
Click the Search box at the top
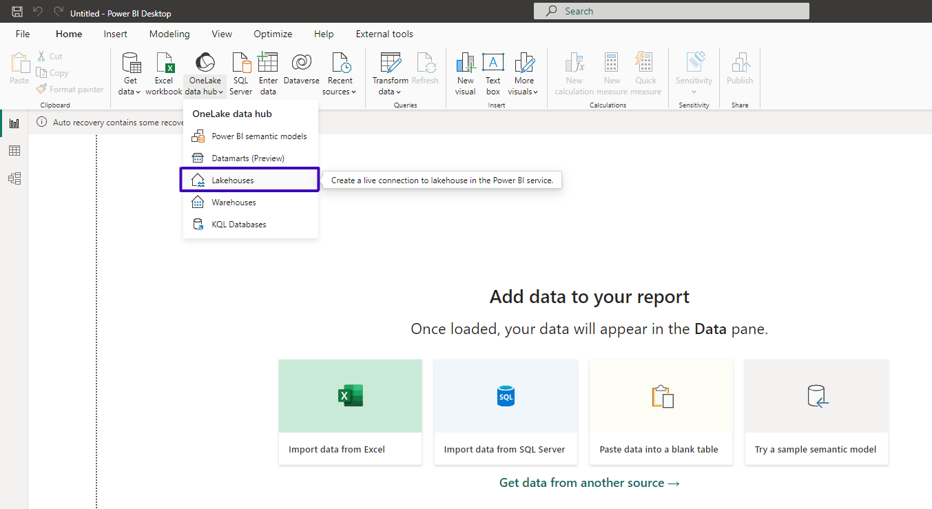[672, 10]
